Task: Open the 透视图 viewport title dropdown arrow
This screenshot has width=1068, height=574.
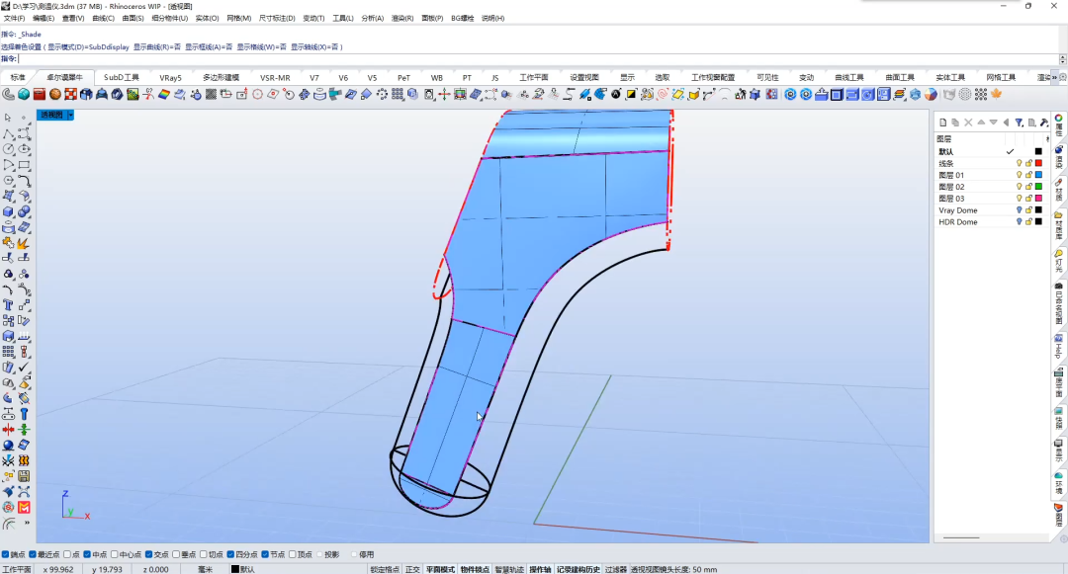Action: pyautogui.click(x=70, y=115)
